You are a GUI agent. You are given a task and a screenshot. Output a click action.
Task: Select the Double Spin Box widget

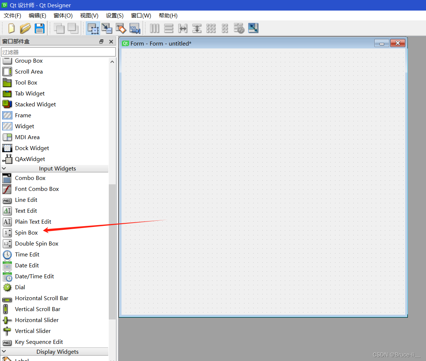click(x=55, y=243)
